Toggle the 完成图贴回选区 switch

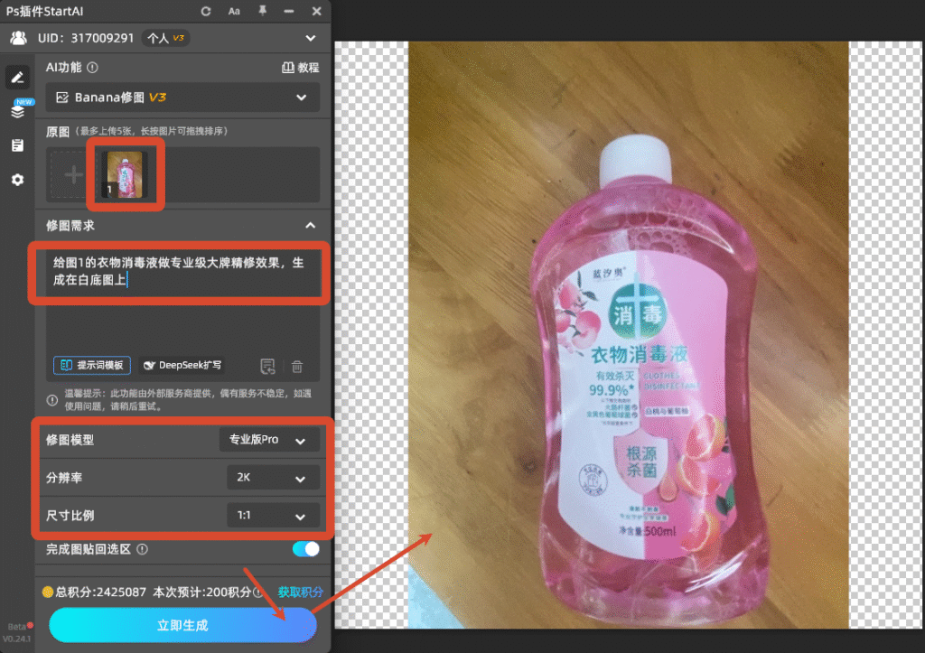tap(305, 548)
